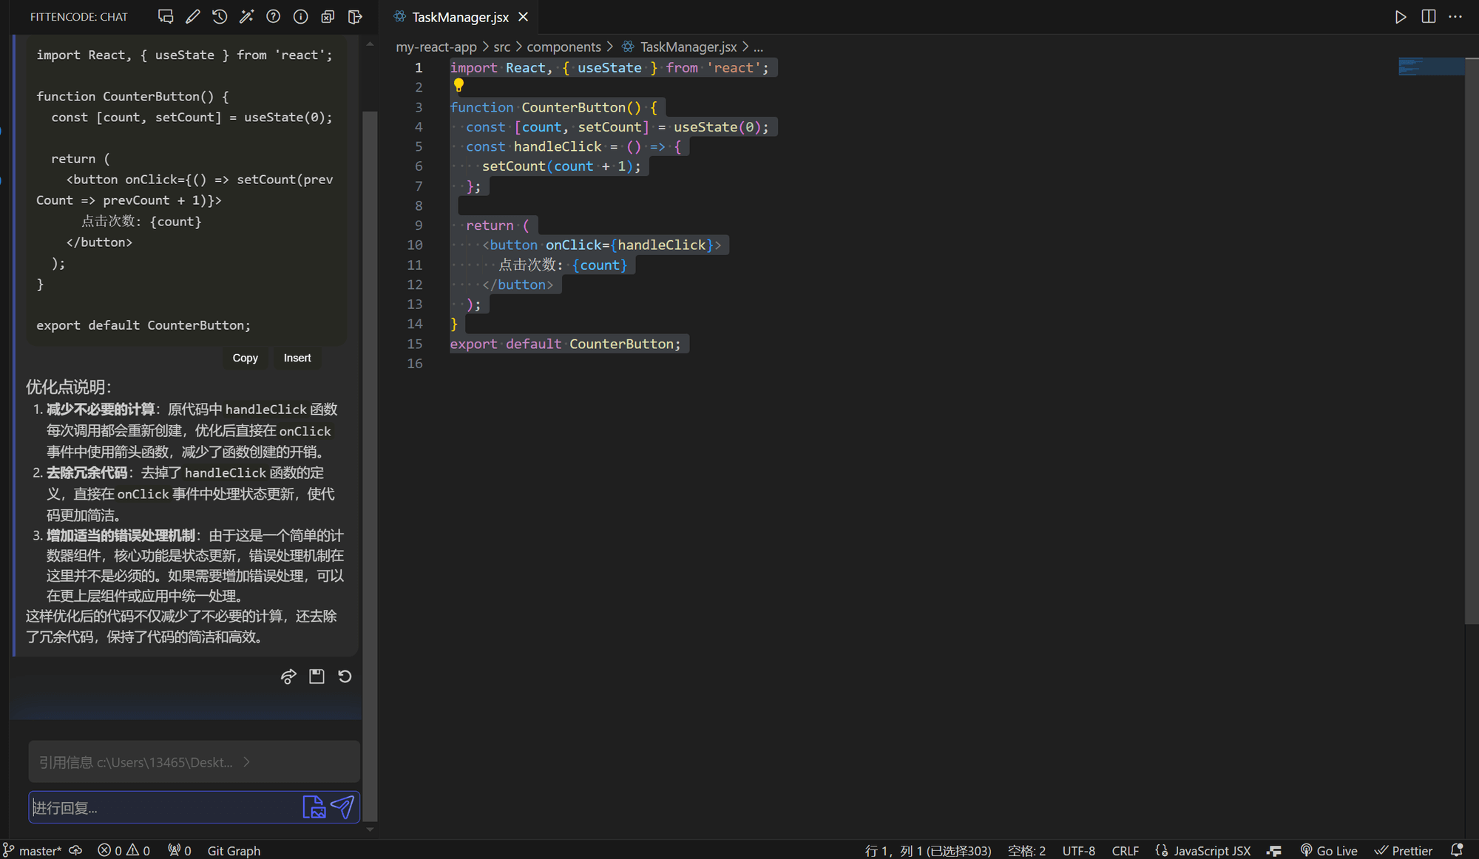Click the stacked windows X icon
The height and width of the screenshot is (859, 1479).
point(328,16)
